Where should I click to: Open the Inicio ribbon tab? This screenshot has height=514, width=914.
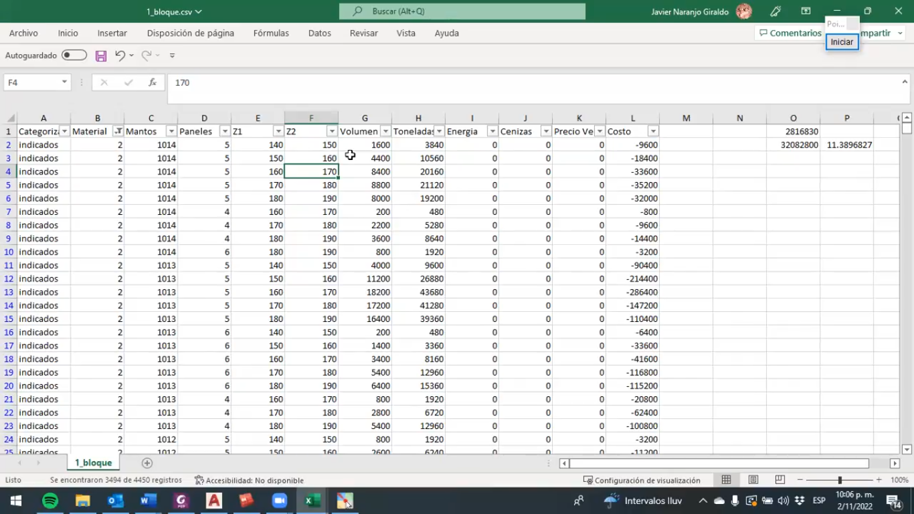[x=68, y=33]
